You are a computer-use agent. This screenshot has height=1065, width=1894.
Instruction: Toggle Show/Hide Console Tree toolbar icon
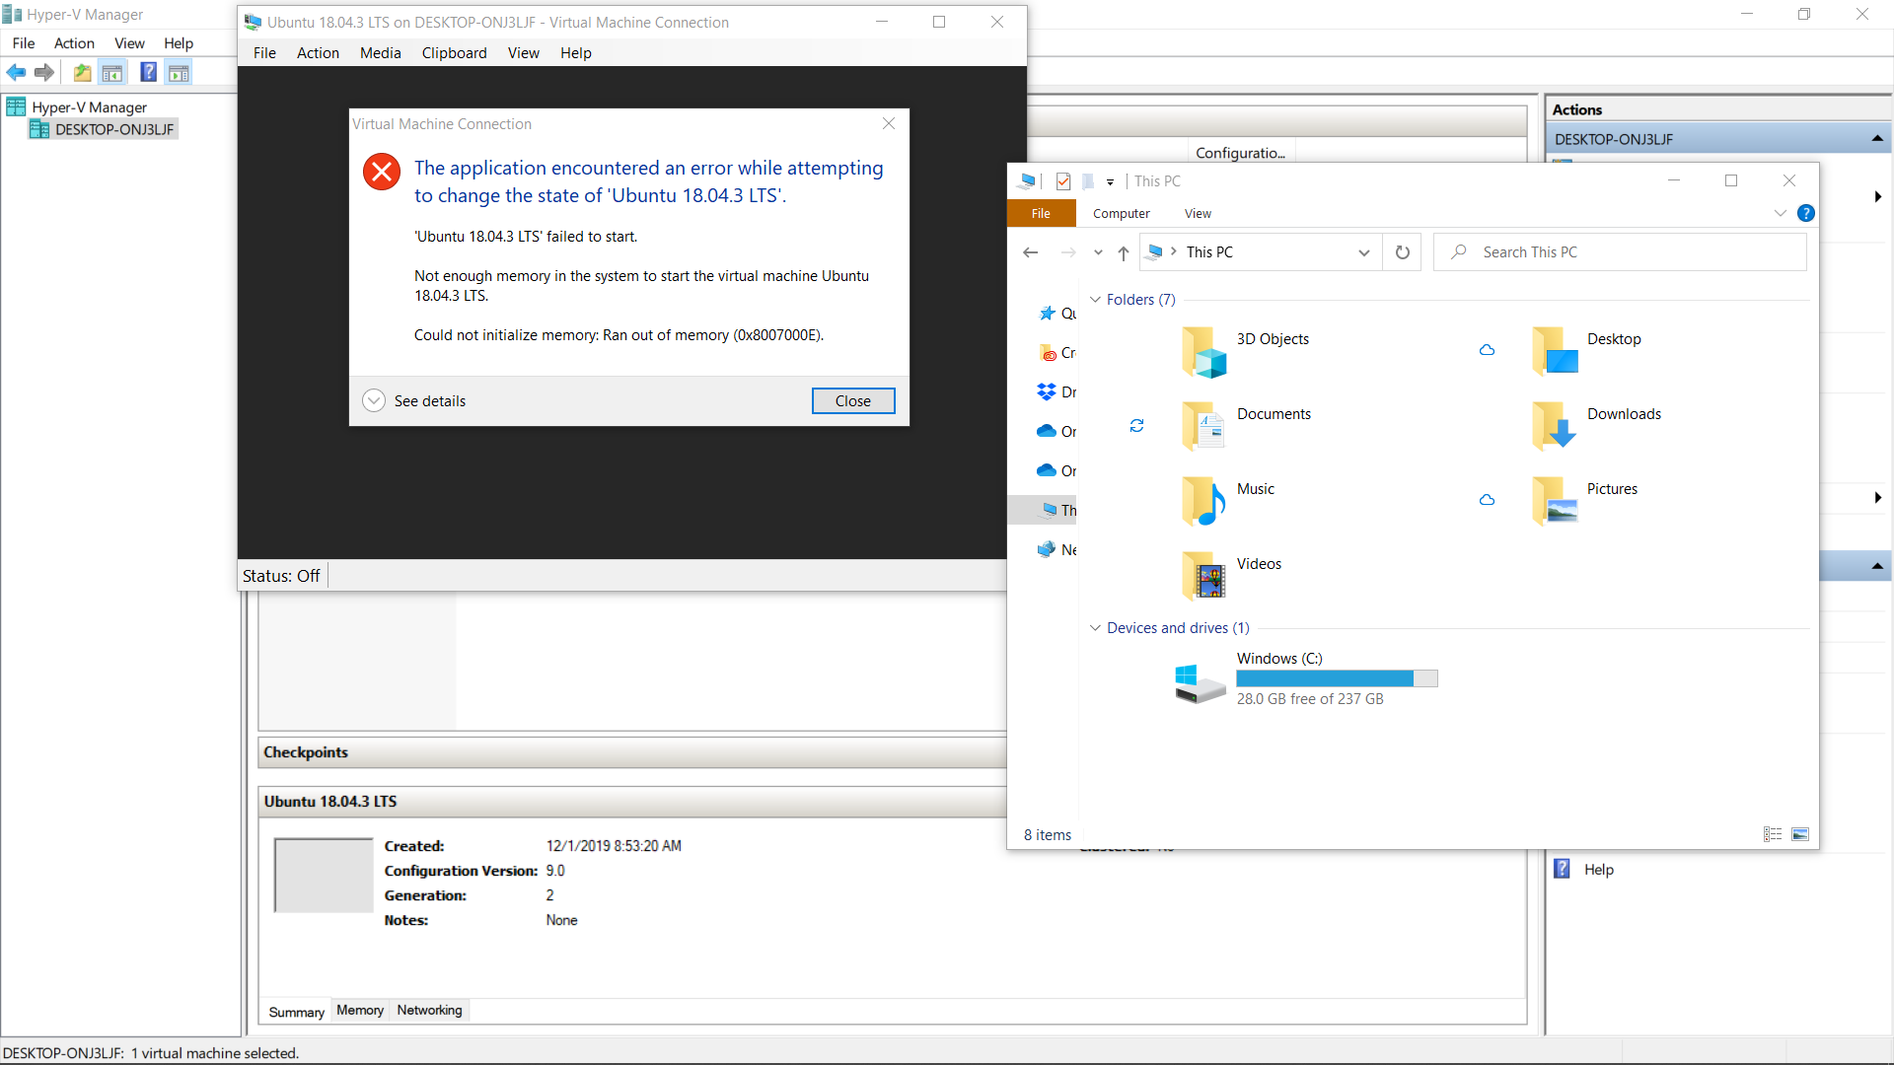[112, 72]
